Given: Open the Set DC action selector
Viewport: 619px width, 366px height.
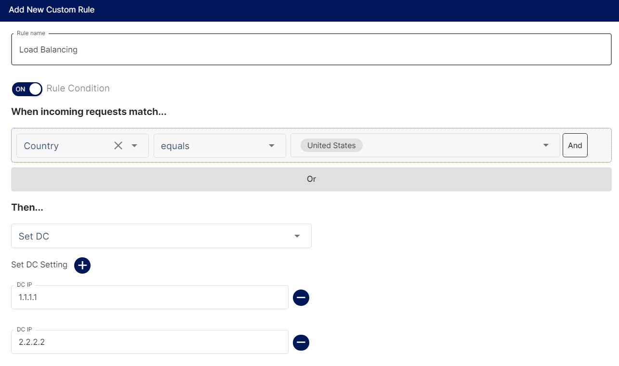Looking at the screenshot, I should (x=161, y=236).
